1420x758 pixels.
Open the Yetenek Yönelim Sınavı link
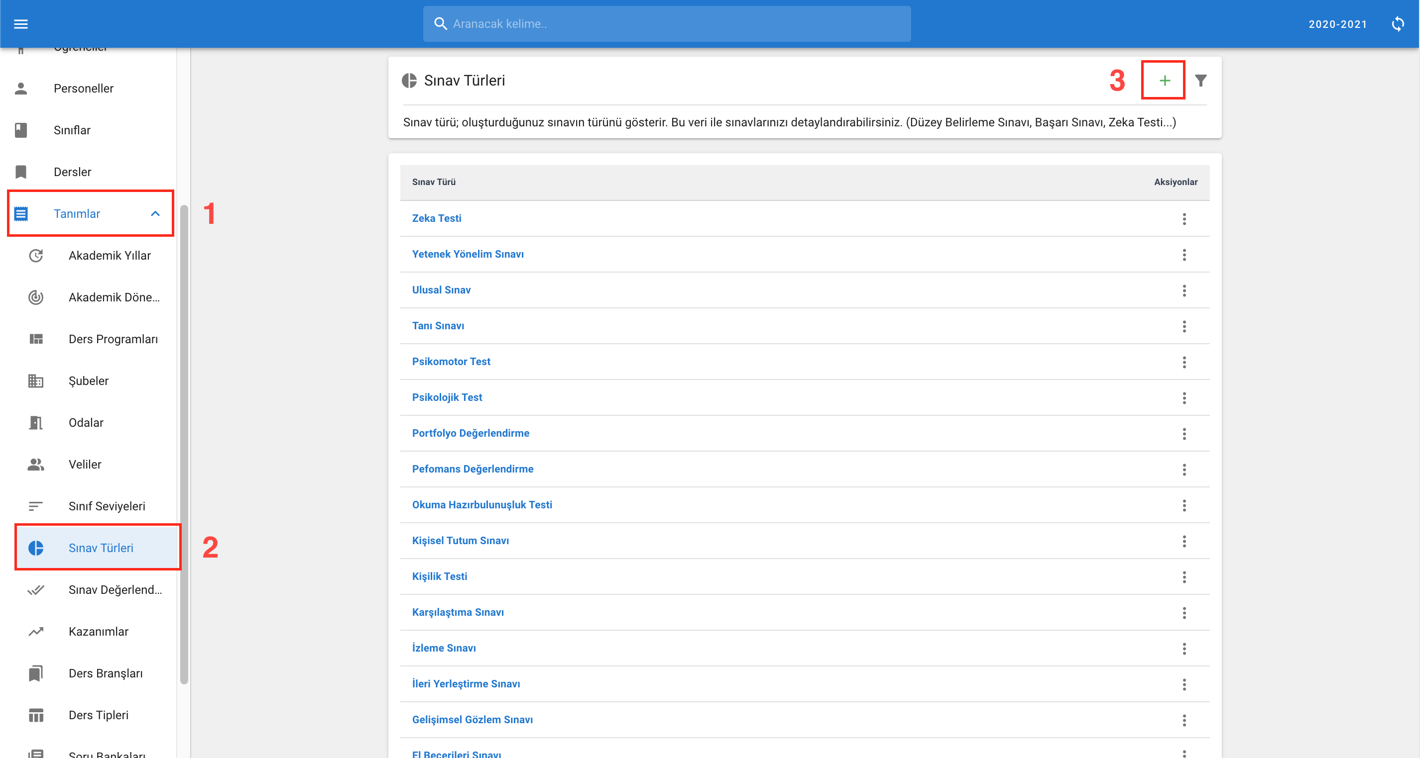click(468, 254)
